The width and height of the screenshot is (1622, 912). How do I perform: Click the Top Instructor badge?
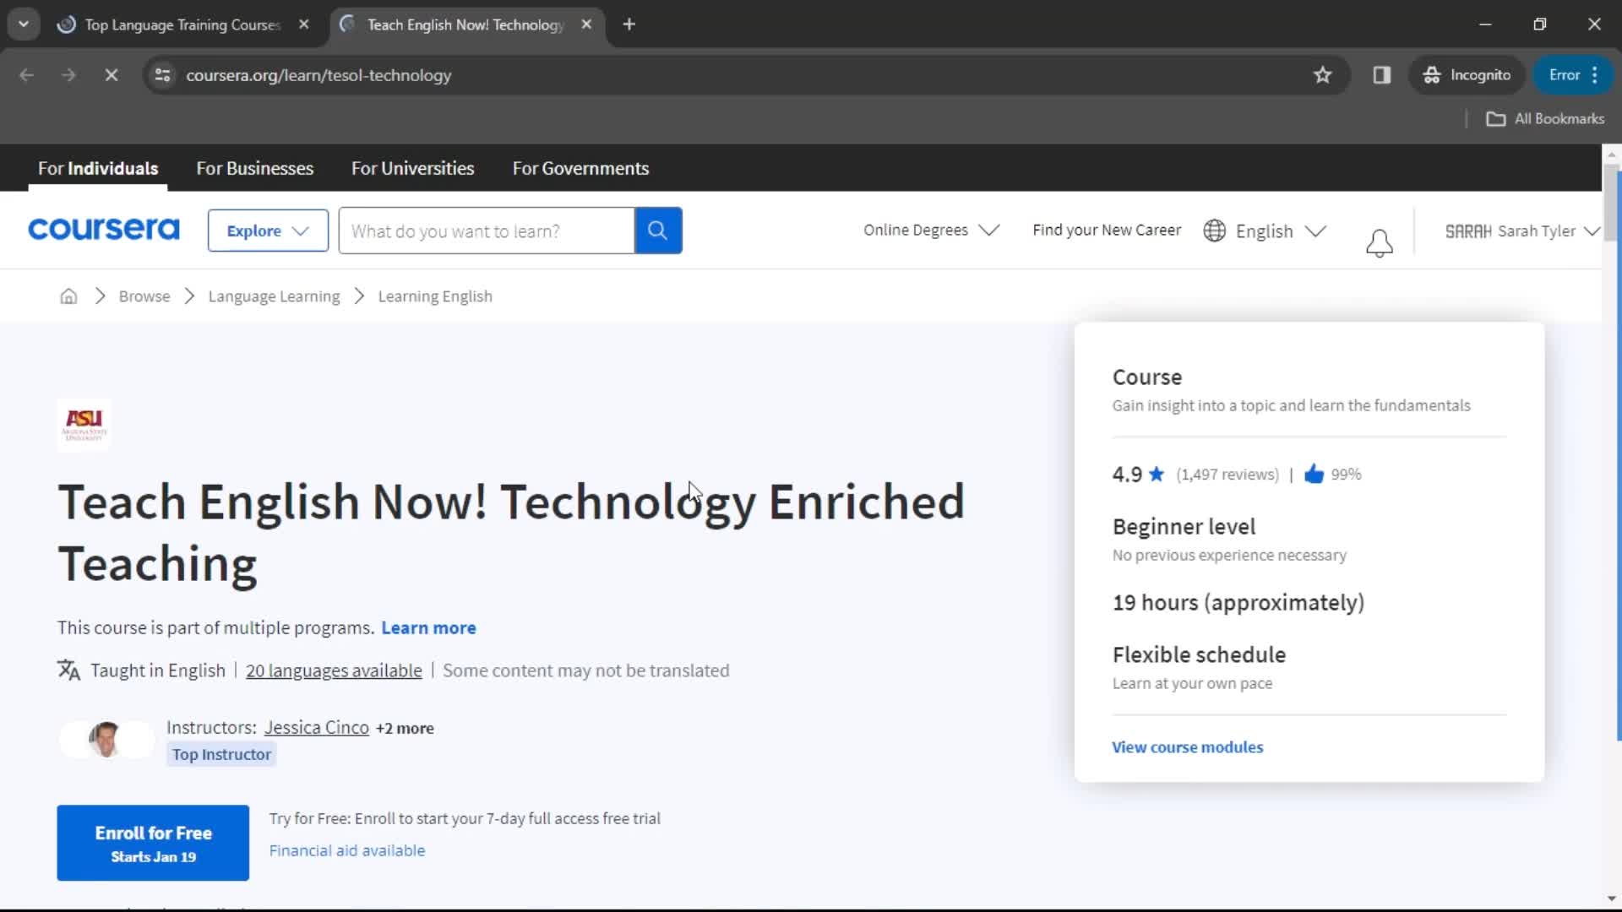click(221, 754)
